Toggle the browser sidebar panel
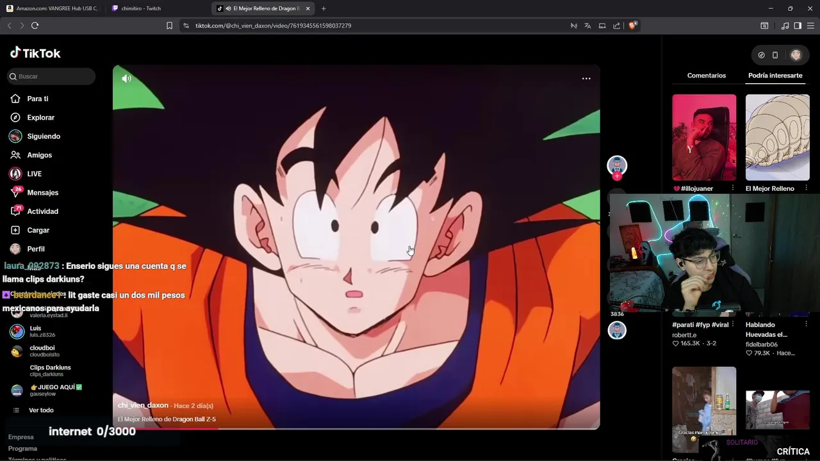Viewport: 820px width, 461px height. [798, 26]
